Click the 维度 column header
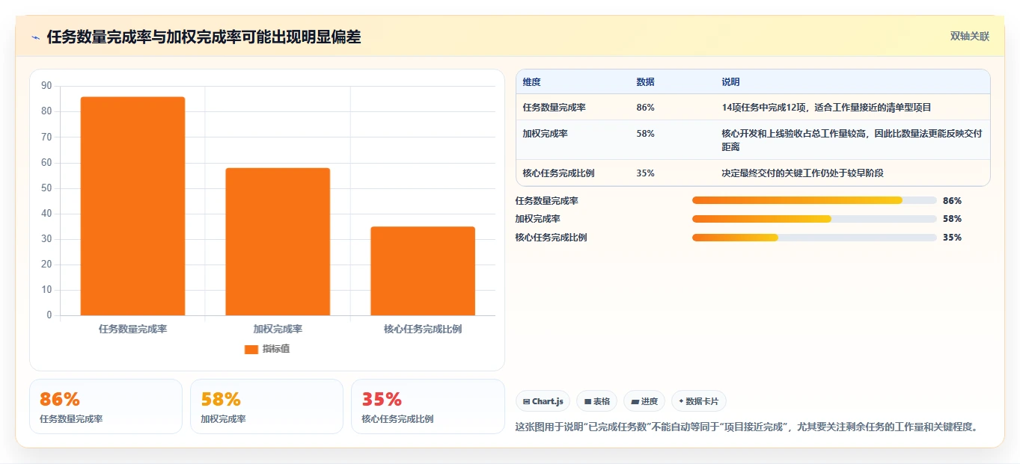This screenshot has width=1020, height=464. point(531,82)
